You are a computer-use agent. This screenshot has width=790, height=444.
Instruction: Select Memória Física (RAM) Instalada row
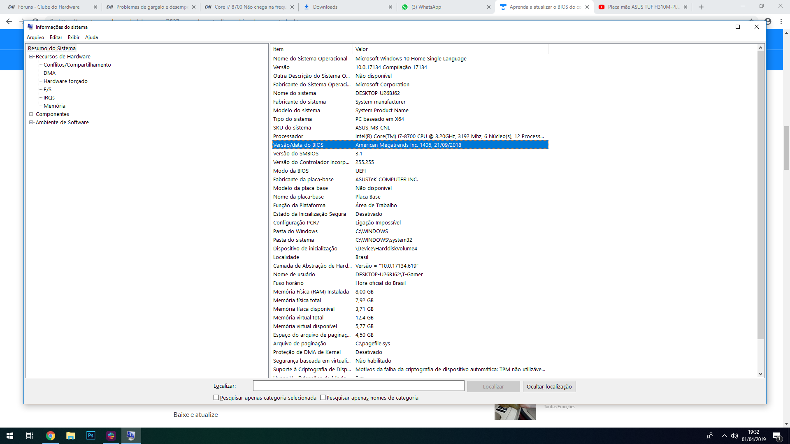point(410,292)
